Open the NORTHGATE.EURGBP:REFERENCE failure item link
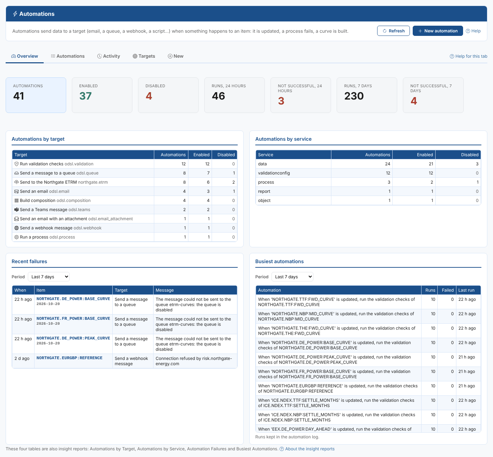Image resolution: width=493 pixels, height=457 pixels. coord(69,358)
